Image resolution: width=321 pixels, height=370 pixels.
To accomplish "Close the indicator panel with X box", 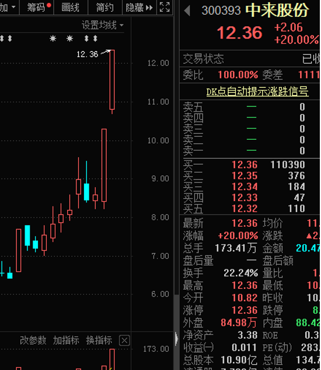I will pos(124,341).
